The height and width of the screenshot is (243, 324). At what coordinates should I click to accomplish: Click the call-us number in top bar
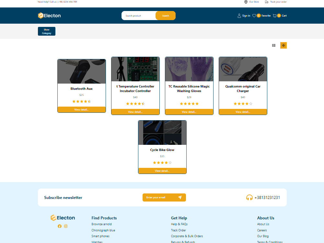[67, 2]
